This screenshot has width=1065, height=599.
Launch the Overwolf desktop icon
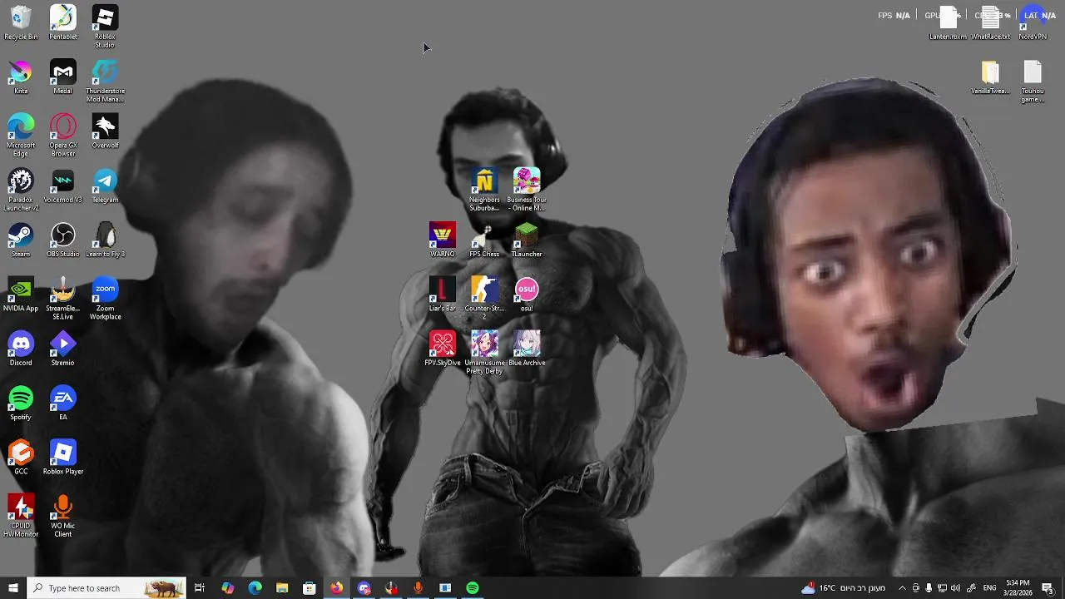[105, 131]
